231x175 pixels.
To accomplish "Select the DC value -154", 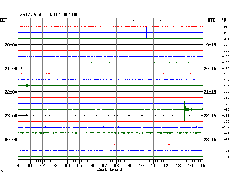I will pos(226,86).
